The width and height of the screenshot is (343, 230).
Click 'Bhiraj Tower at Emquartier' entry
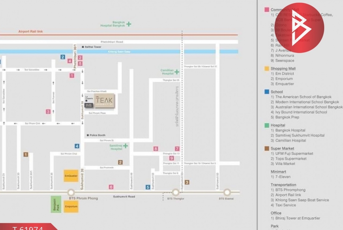pos(298,218)
